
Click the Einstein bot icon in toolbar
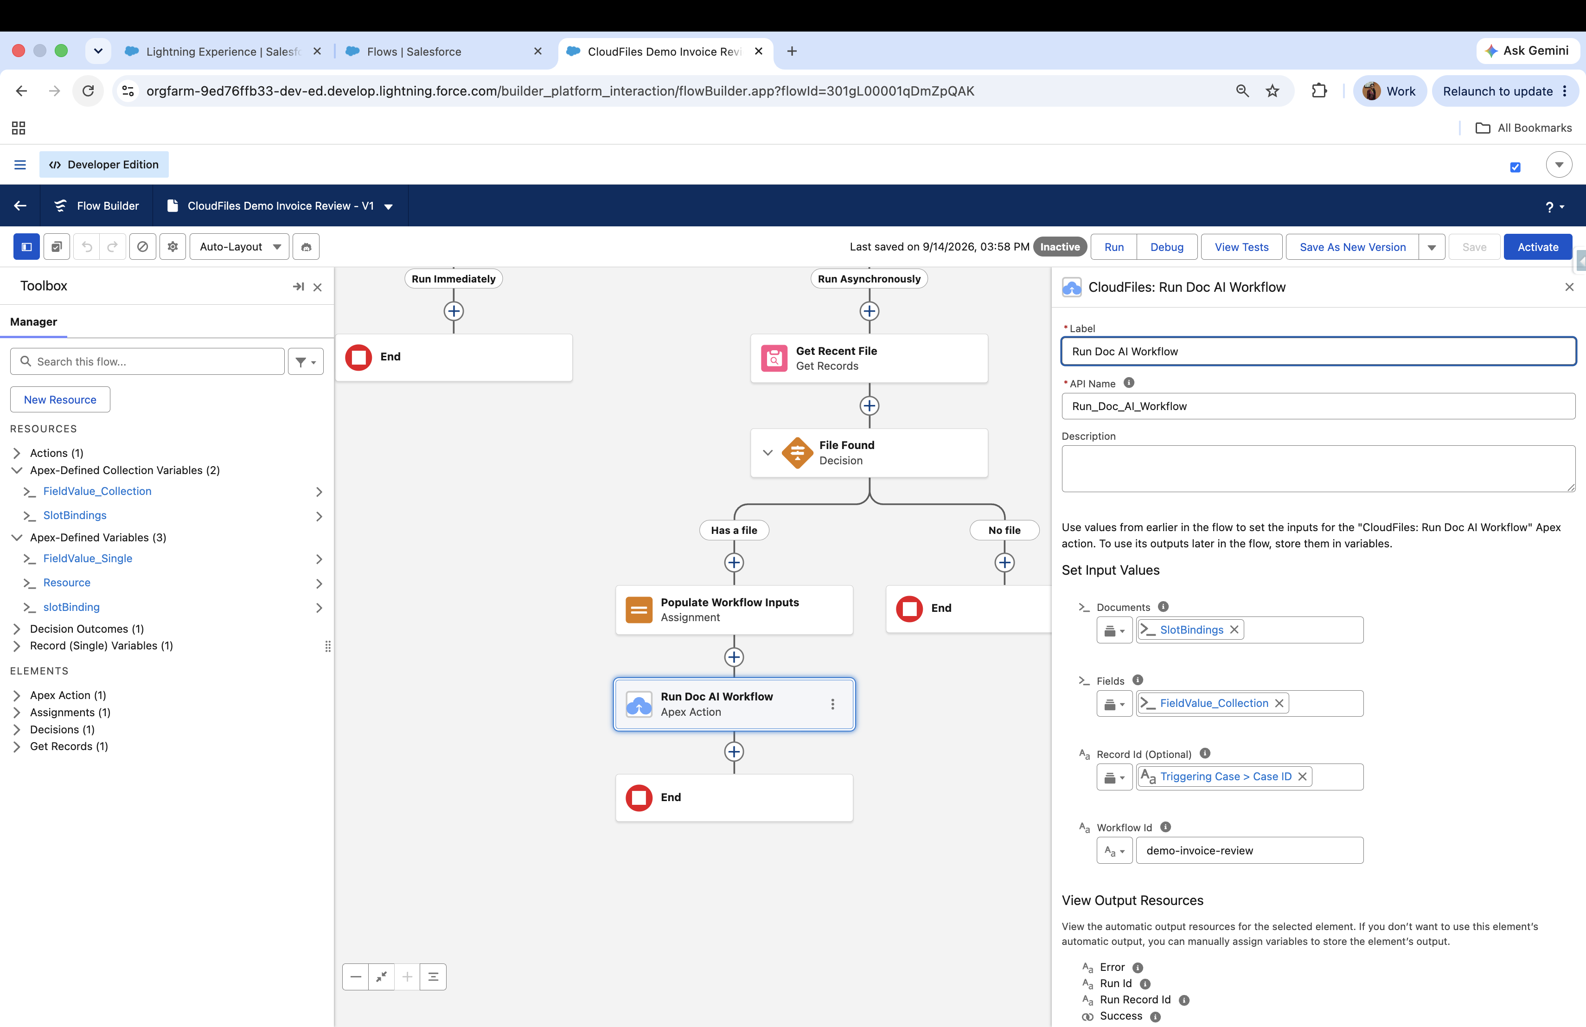tap(307, 247)
